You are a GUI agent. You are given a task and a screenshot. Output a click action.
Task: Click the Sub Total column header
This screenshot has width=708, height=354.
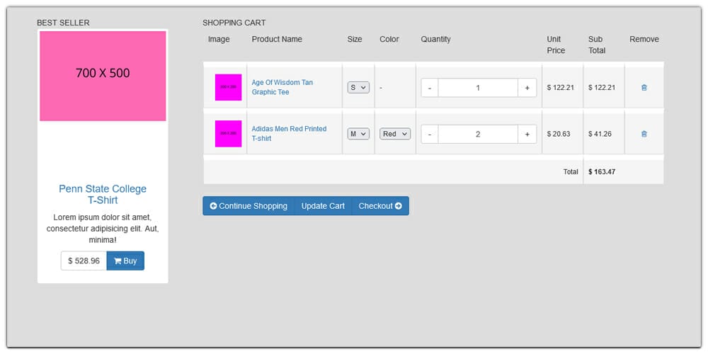pyautogui.click(x=597, y=45)
